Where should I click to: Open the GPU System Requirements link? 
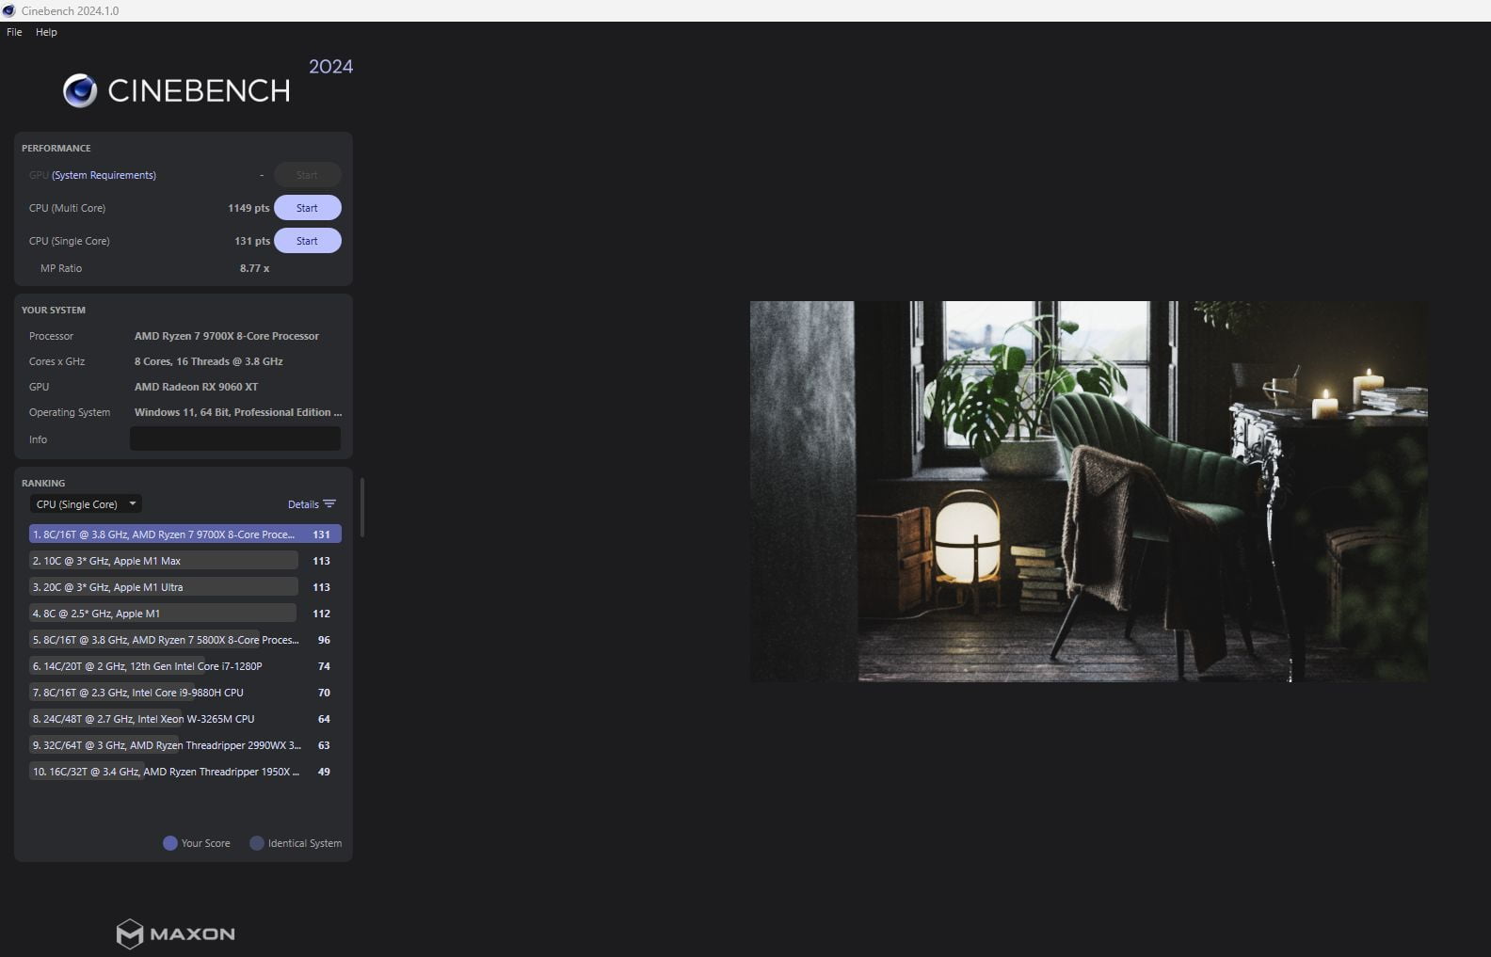(x=104, y=175)
